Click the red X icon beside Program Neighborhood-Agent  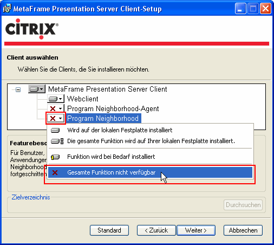coord(53,109)
